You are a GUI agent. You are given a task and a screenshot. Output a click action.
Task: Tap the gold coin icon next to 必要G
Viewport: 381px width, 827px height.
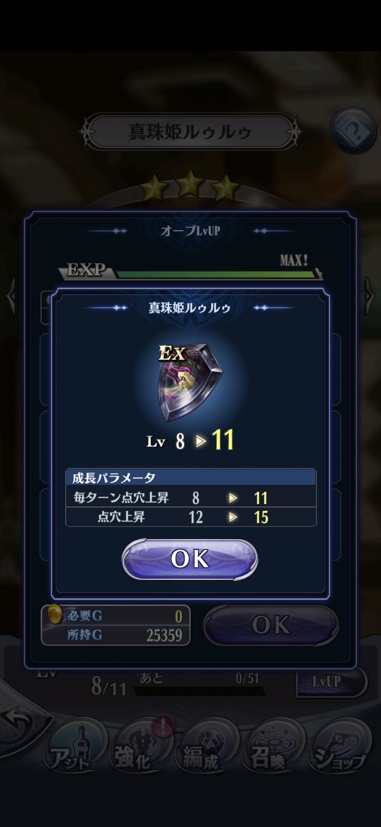point(55,614)
